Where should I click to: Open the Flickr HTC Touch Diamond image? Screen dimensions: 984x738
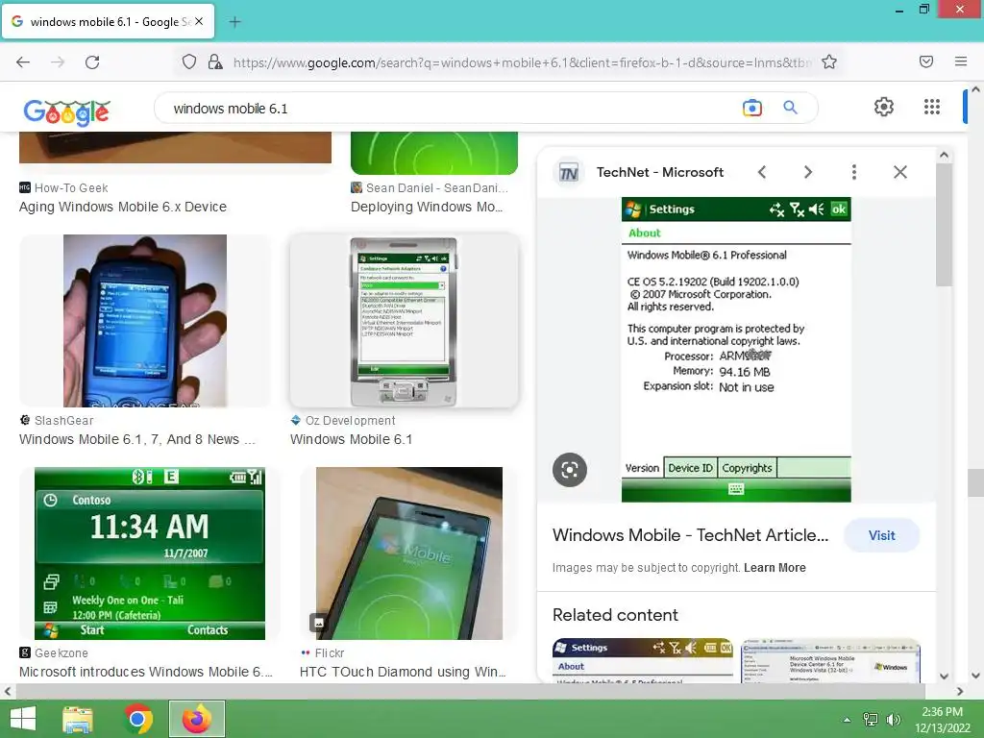point(409,553)
